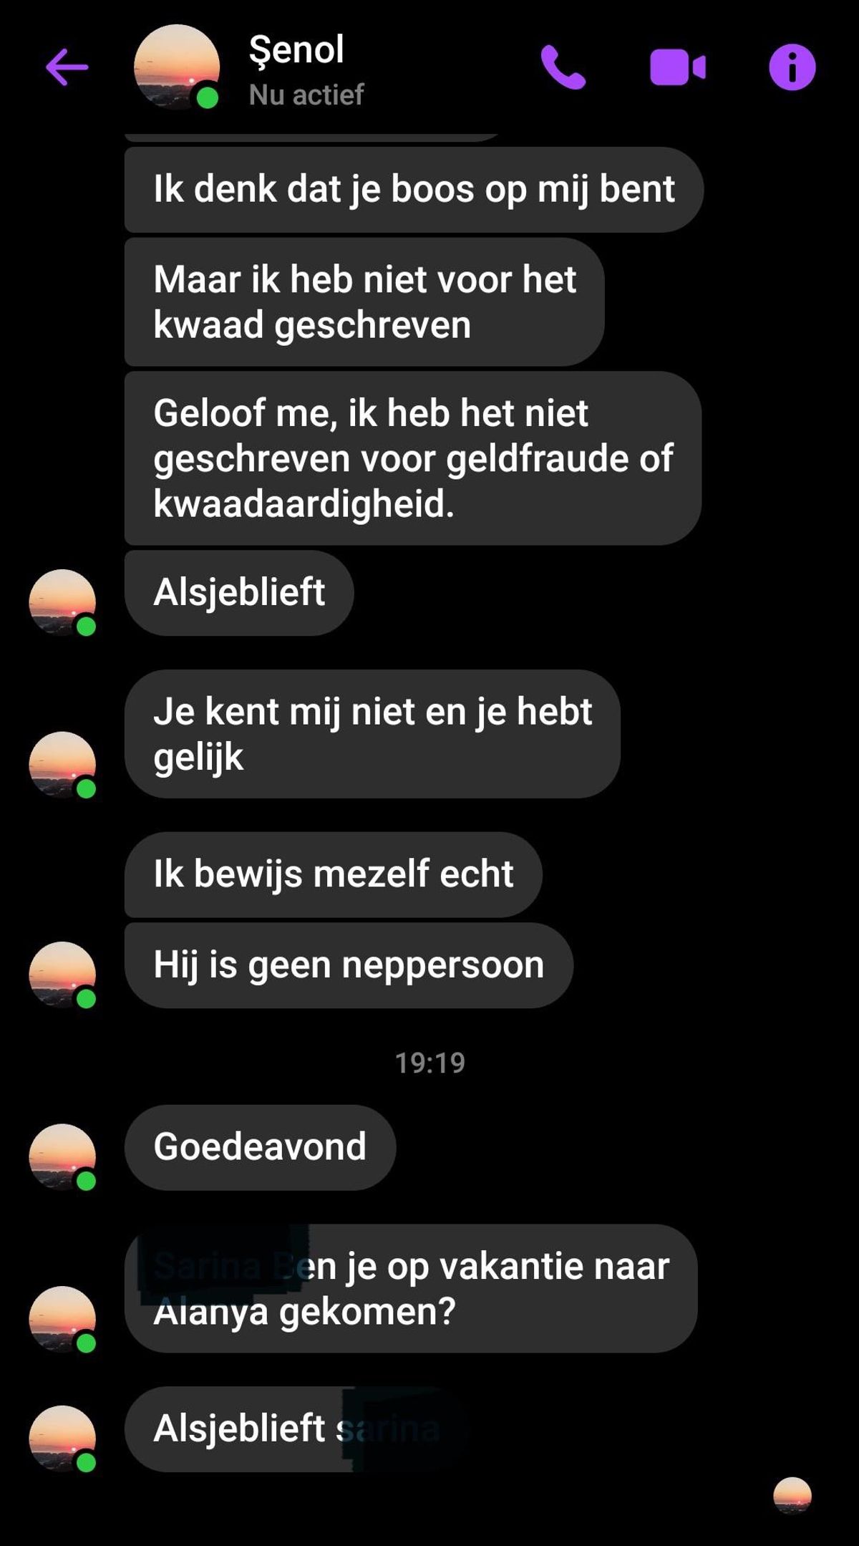
Task: Open conversation info via the i icon
Action: 792,67
